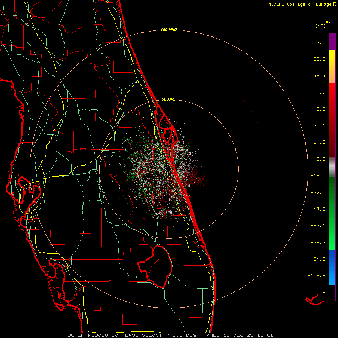Click the TH threshold label
The image size is (338, 338).
click(x=323, y=293)
